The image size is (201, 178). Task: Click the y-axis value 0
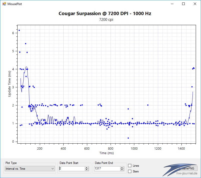coord(13,142)
